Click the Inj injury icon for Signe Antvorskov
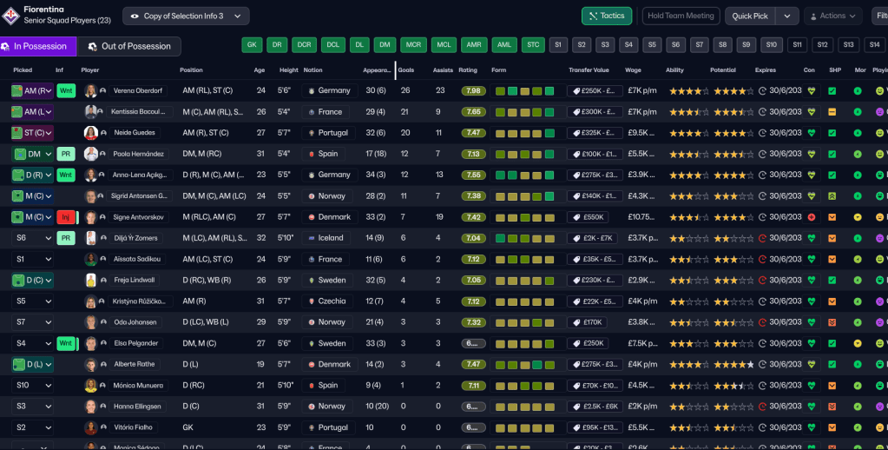The width and height of the screenshot is (888, 450). (66, 217)
